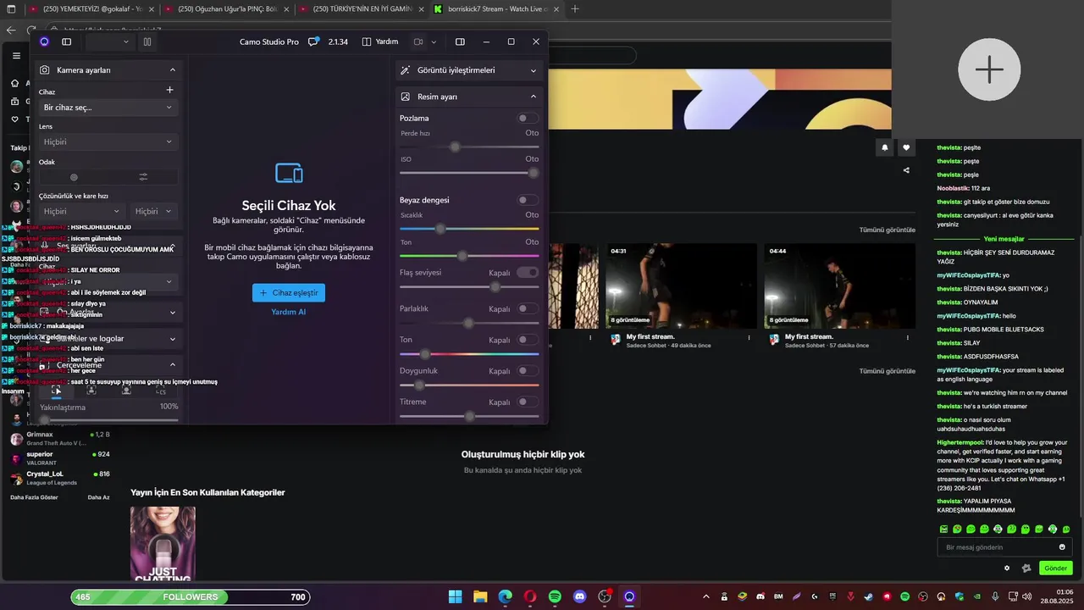Click Daha Fazla Göster in Kick sidebar
Viewport: 1084px width, 610px height.
34,497
